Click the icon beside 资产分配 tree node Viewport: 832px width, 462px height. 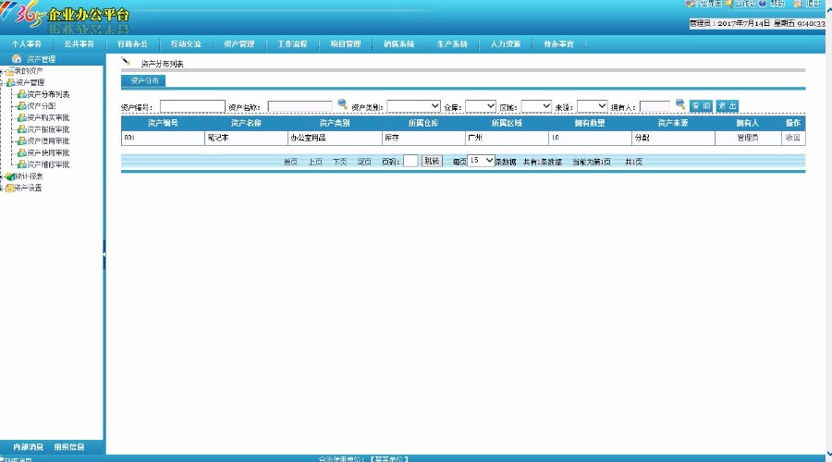pyautogui.click(x=22, y=106)
